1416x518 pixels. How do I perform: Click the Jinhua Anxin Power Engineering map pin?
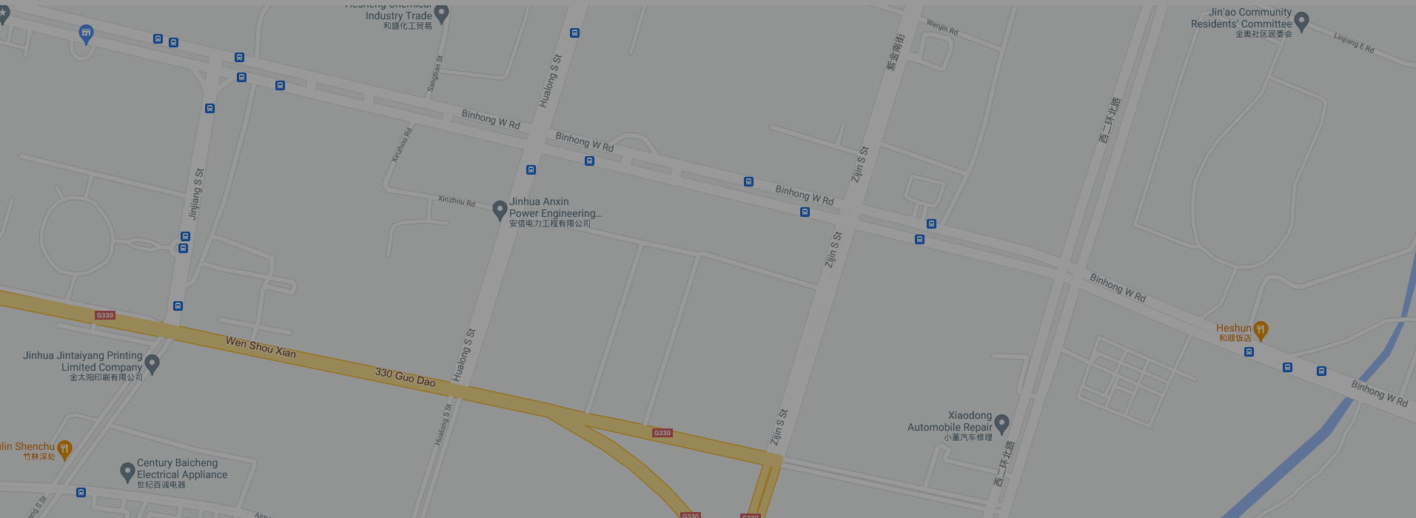coord(500,210)
